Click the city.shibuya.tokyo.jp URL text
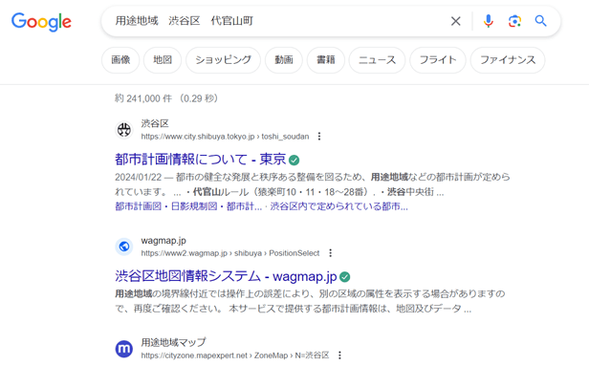The width and height of the screenshot is (589, 366). coord(225,137)
